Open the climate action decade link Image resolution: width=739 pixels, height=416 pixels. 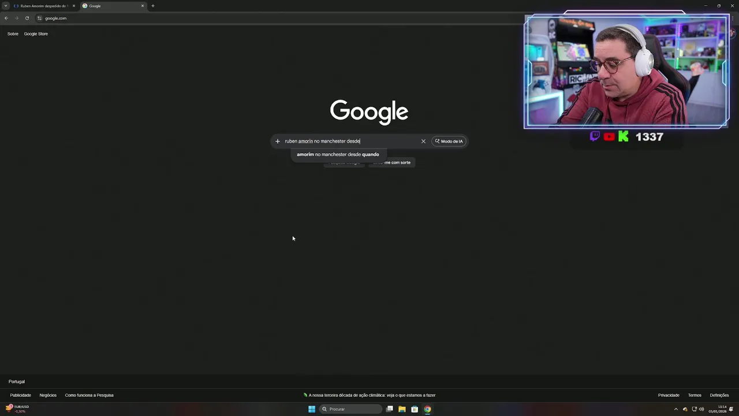coord(369,395)
